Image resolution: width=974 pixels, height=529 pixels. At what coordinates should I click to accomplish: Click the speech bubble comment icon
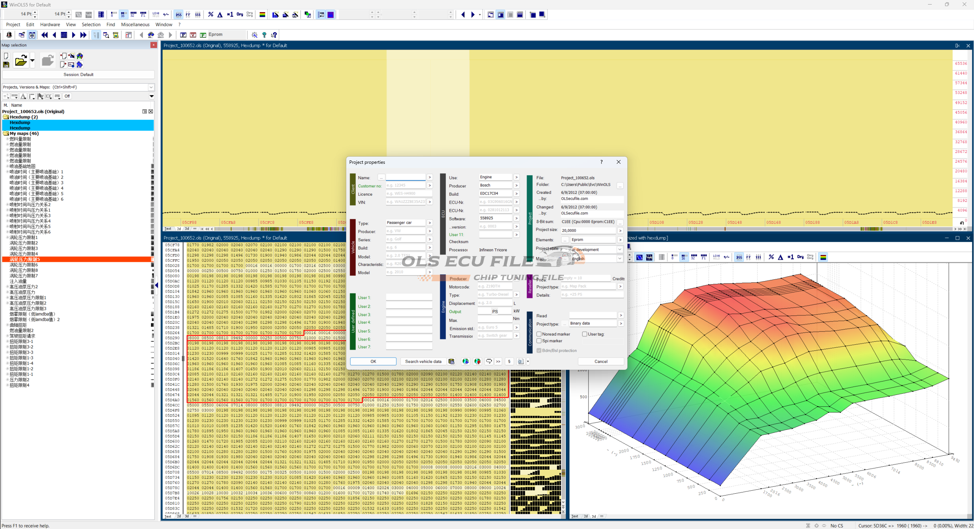[489, 361]
